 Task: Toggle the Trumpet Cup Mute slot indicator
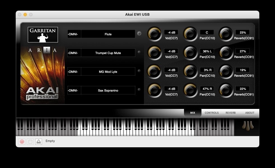click(x=139, y=52)
